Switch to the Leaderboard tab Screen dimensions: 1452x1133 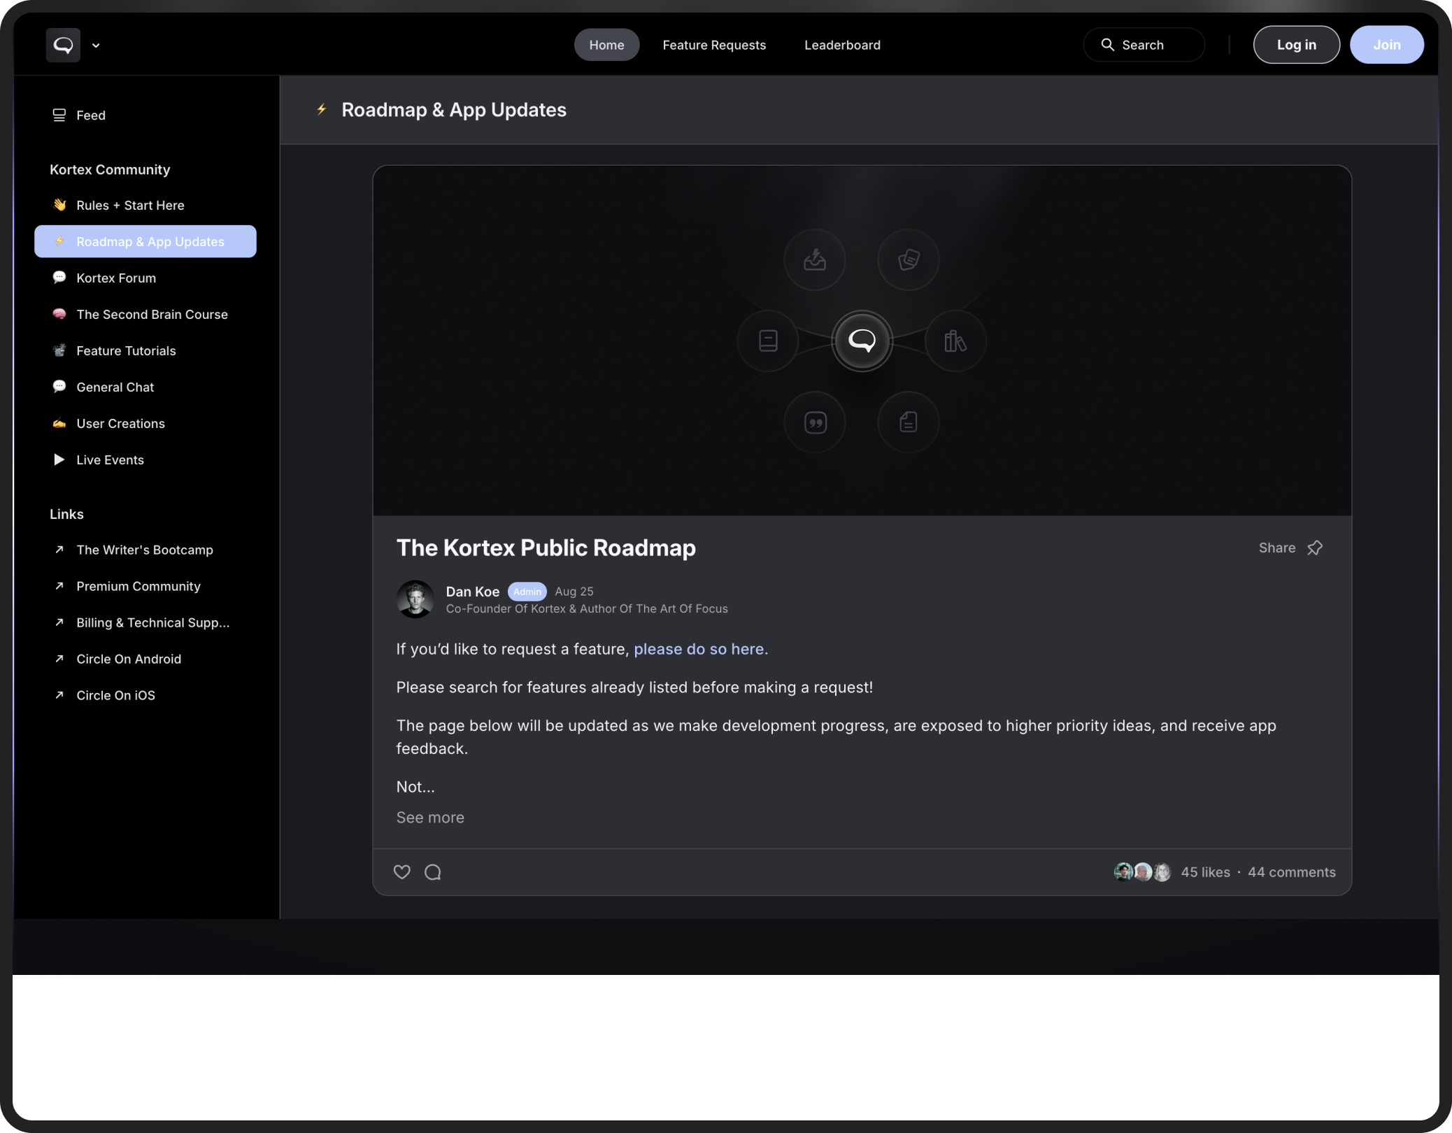(842, 45)
